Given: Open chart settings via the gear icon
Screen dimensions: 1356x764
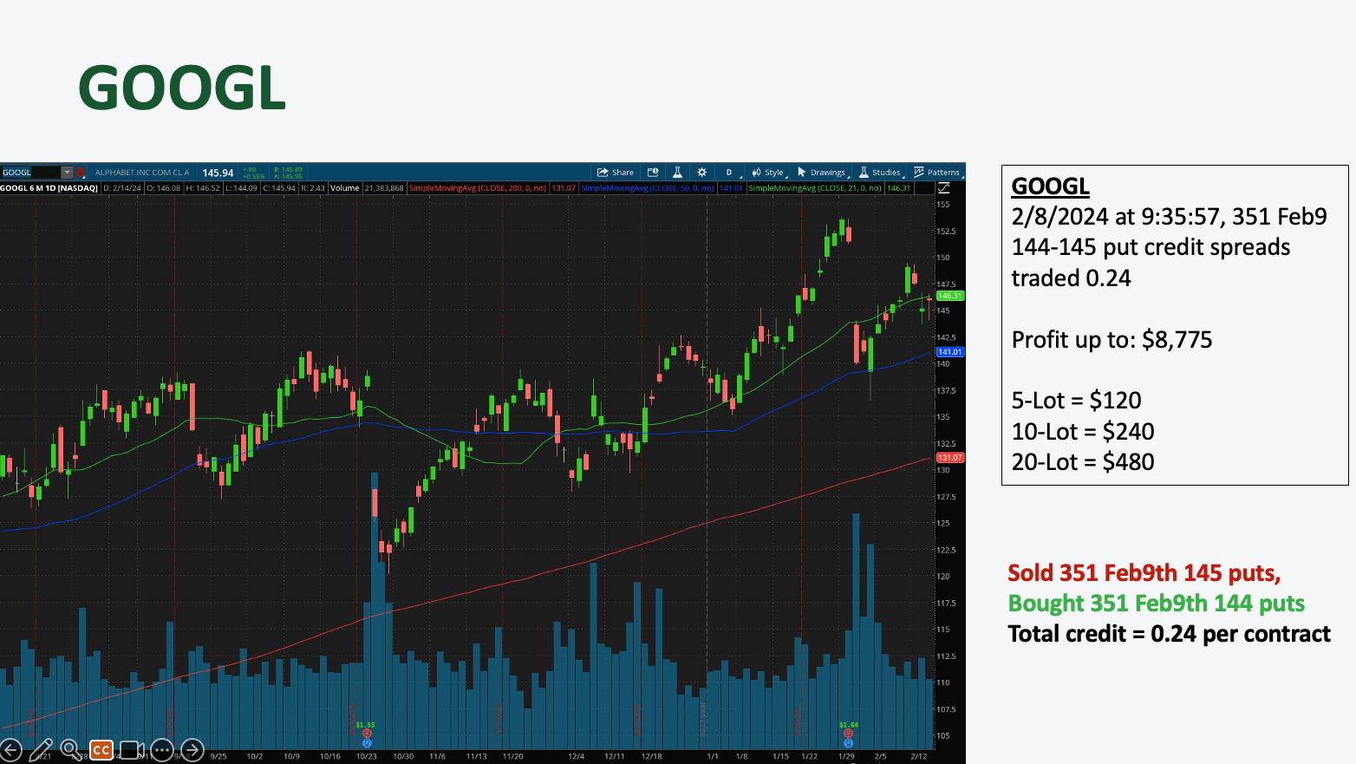Looking at the screenshot, I should [702, 173].
